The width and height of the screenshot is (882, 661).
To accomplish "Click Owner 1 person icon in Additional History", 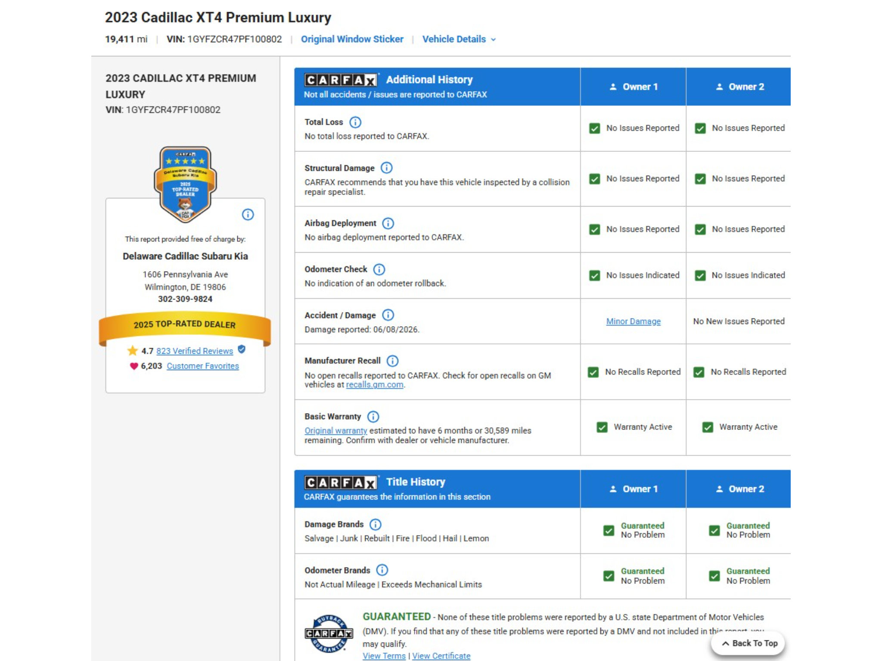I will click(613, 87).
